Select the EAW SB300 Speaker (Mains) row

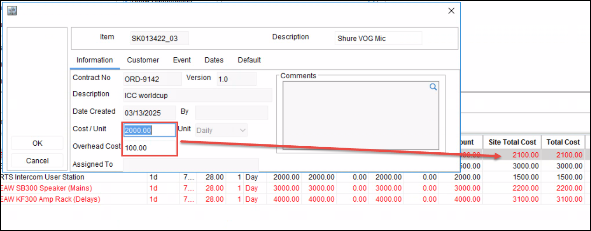click(x=47, y=188)
